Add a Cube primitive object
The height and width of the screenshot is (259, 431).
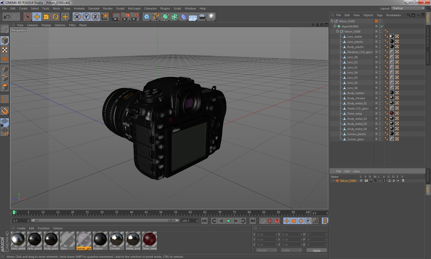click(147, 17)
